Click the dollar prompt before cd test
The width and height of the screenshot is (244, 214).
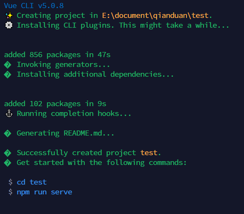(x=10, y=182)
